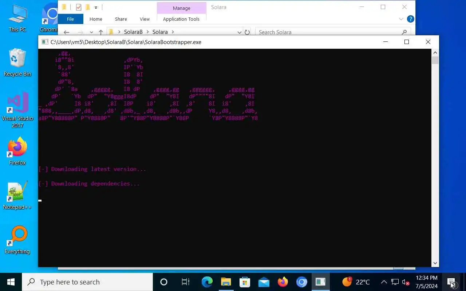Switch to the View ribbon tab
This screenshot has width=466, height=291.
click(x=145, y=19)
